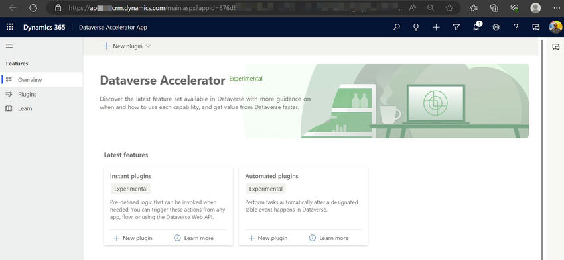Open Learn in the sidebar

point(41,108)
